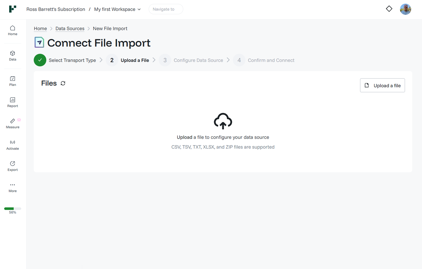Go to Home via breadcrumb link
Screen dimensions: 422x269
coord(40,28)
